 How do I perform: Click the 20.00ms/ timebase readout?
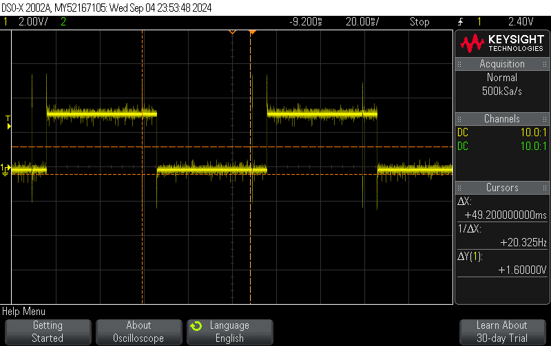click(362, 21)
